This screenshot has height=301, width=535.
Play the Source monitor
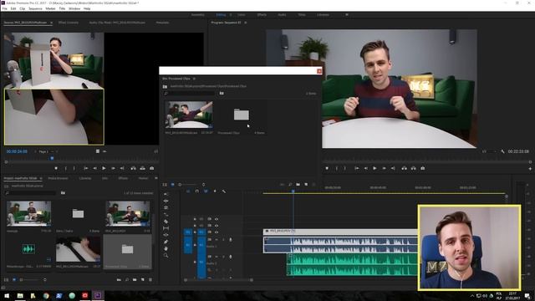click(x=104, y=168)
